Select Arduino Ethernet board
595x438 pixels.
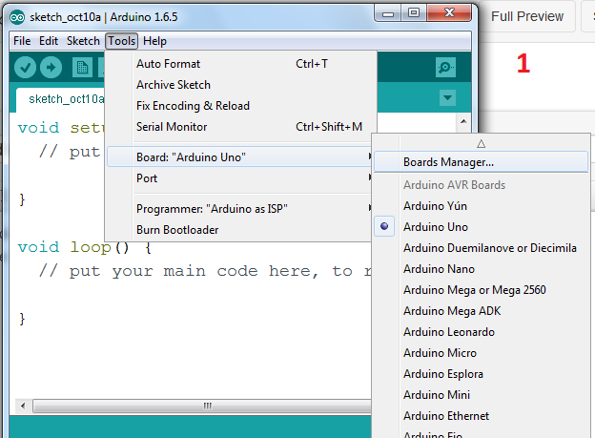tap(481, 416)
